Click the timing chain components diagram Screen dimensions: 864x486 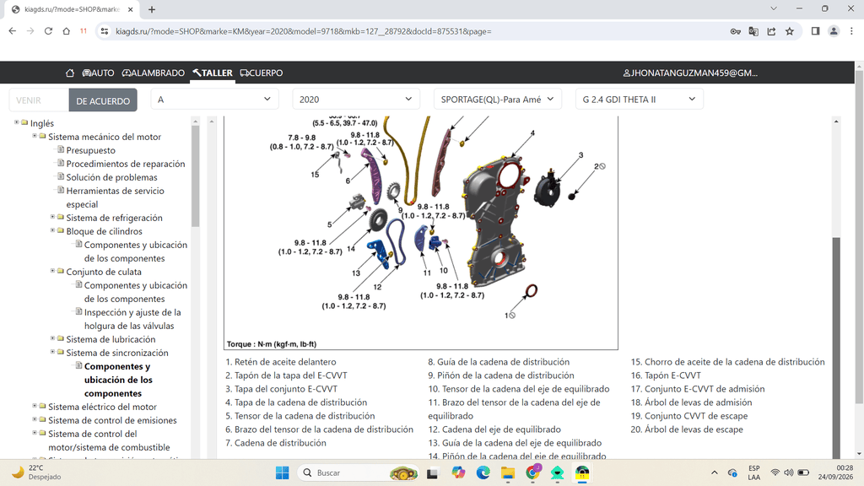421,233
